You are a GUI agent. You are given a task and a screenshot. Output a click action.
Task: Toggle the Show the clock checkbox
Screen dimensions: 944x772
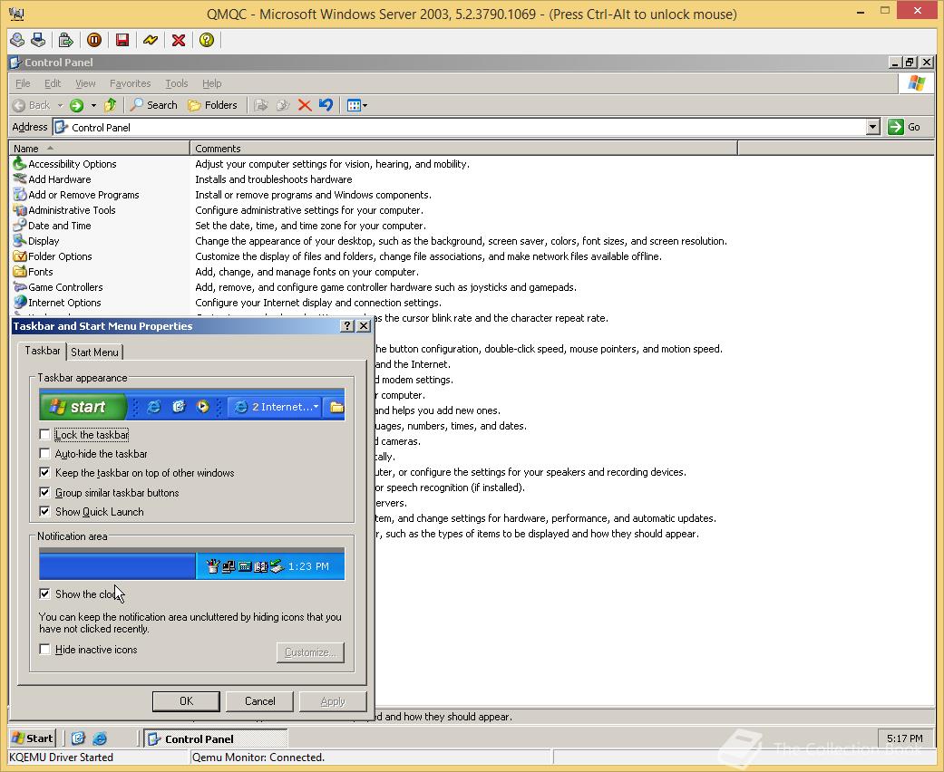[x=44, y=593]
